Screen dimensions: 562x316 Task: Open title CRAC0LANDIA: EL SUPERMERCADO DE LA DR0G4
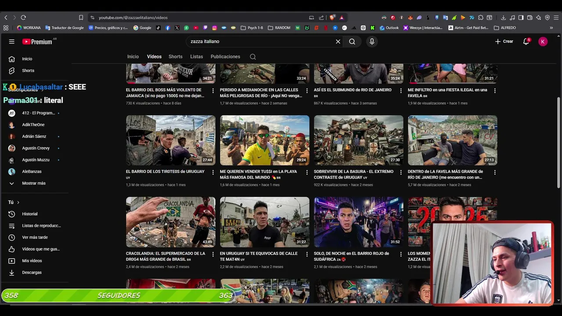coord(166,256)
